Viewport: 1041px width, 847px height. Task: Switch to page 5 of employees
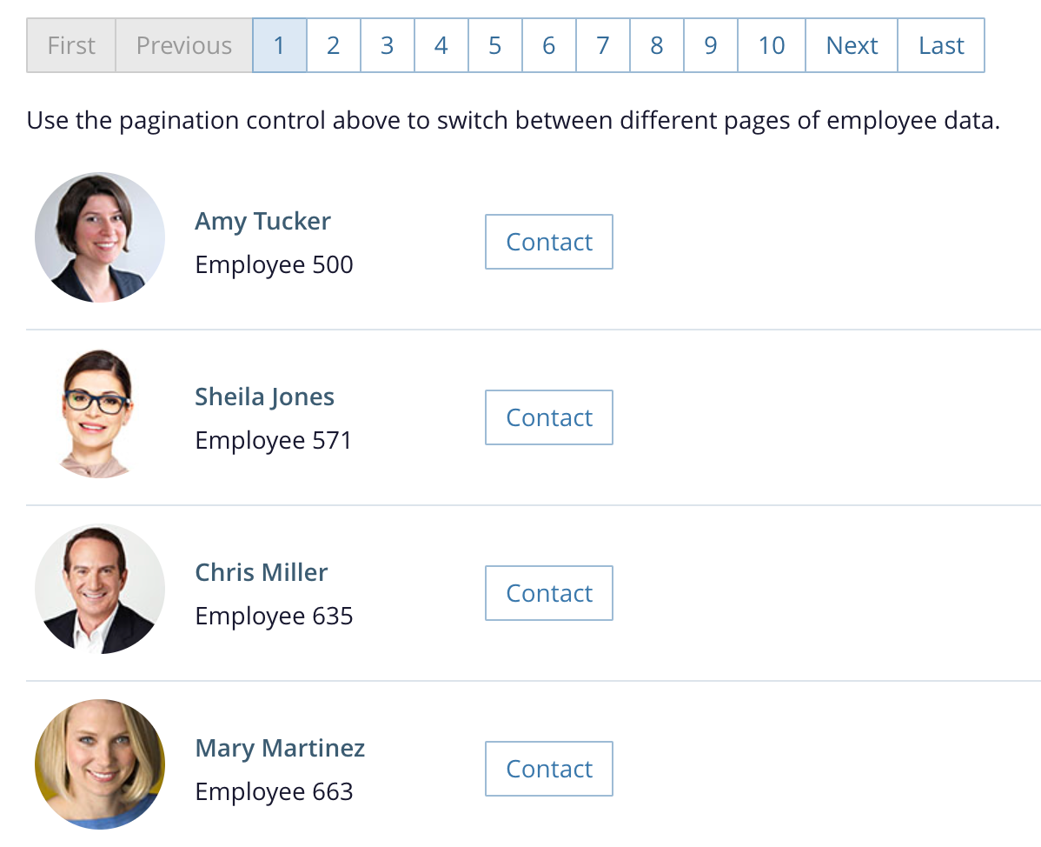point(495,45)
